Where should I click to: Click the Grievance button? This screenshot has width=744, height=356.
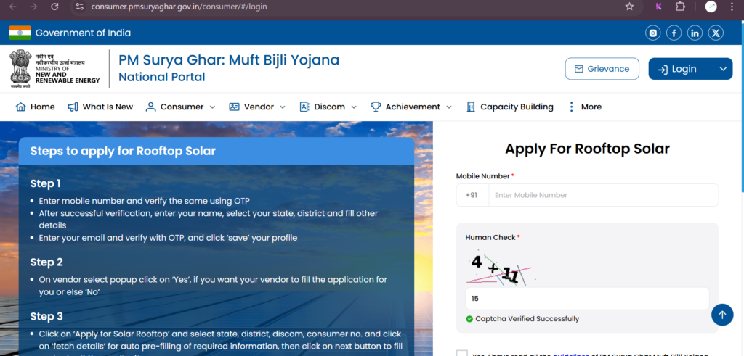(x=602, y=69)
